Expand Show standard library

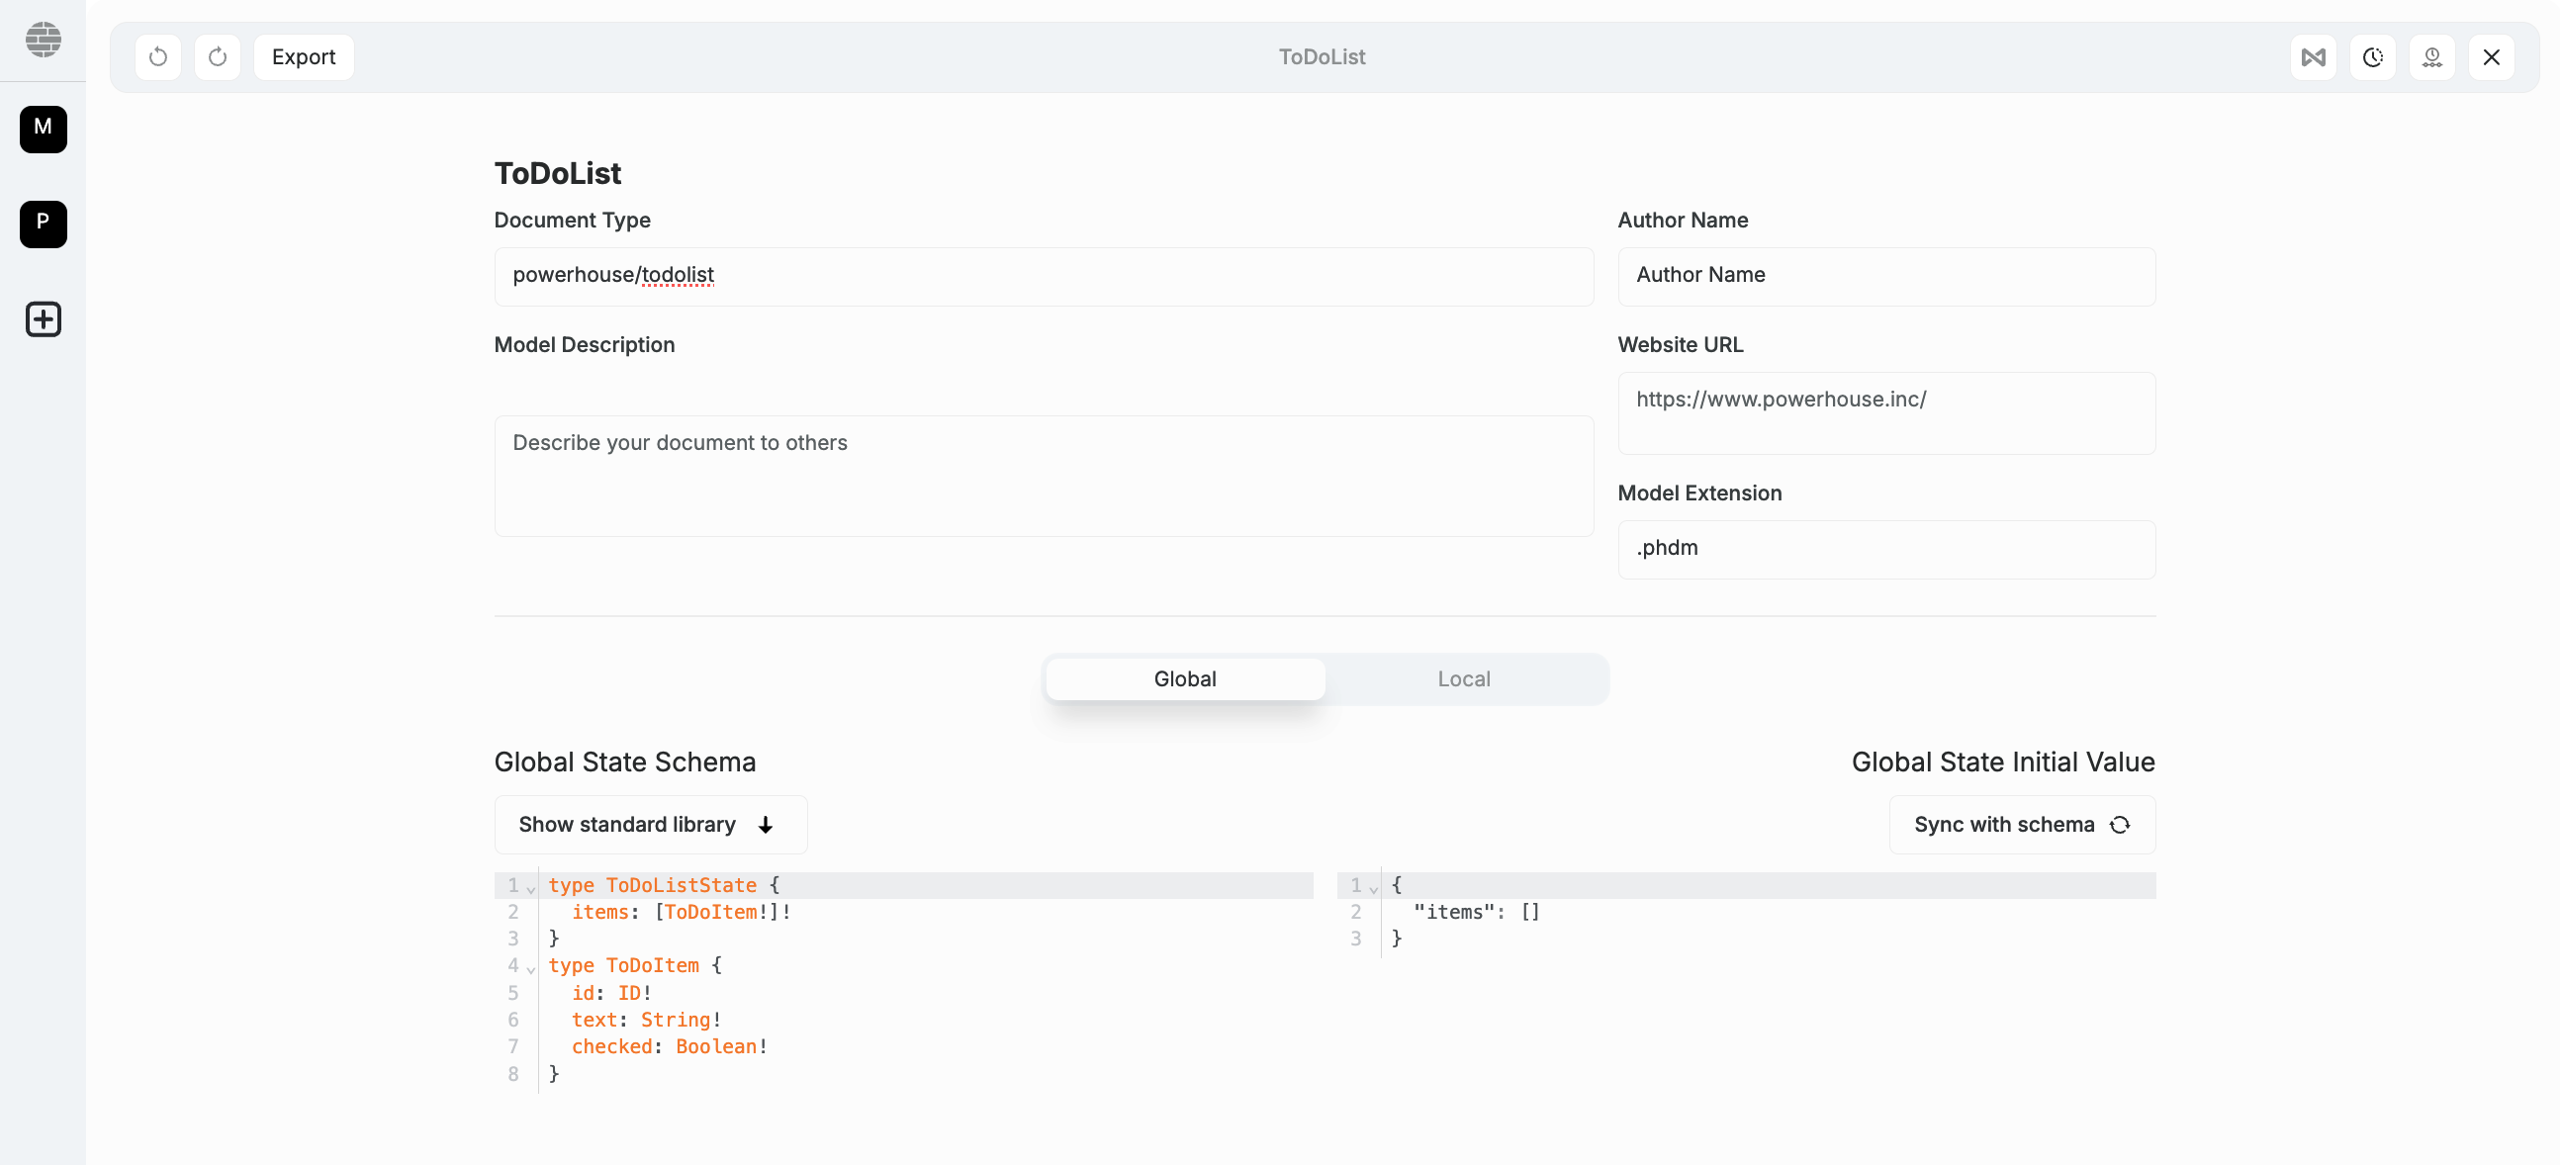tap(650, 825)
